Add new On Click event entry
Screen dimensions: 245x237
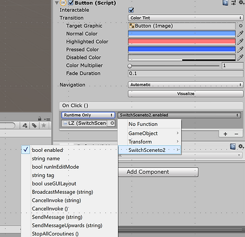(x=225, y=134)
